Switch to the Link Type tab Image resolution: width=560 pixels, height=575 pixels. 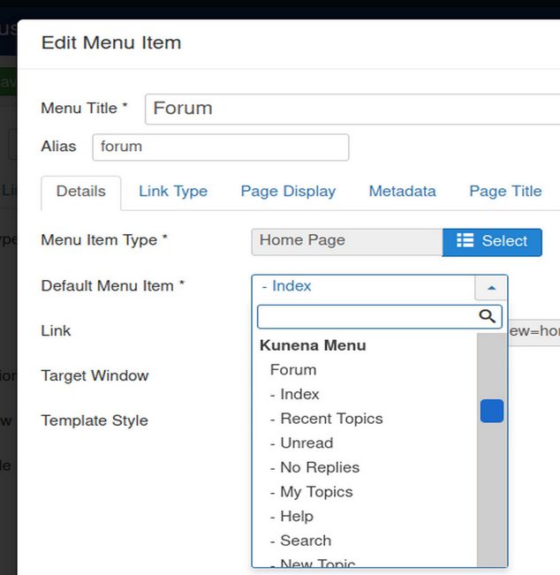point(173,192)
